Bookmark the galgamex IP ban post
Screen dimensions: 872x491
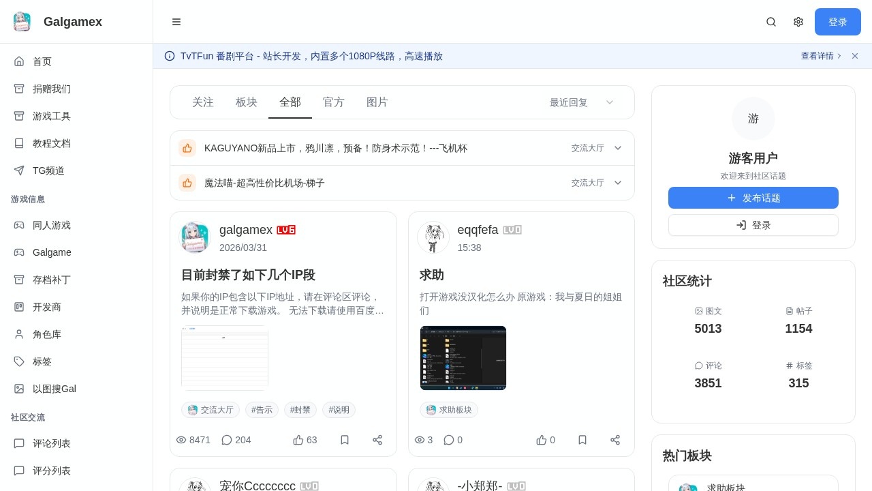345,440
